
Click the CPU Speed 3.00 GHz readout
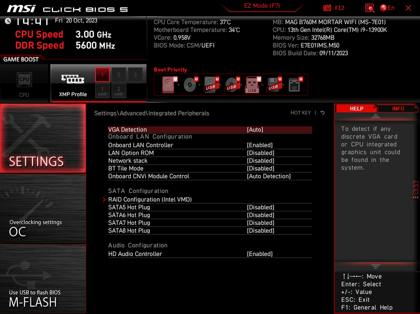(63, 35)
